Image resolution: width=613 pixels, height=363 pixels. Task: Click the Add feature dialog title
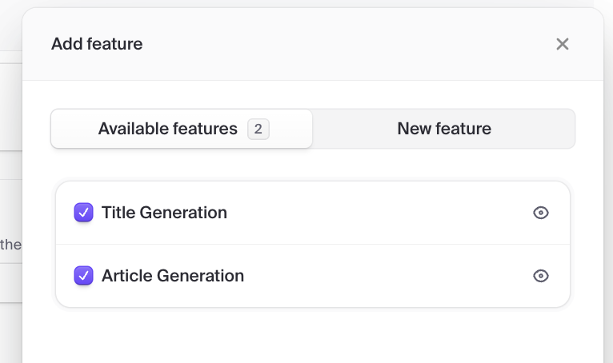click(97, 44)
